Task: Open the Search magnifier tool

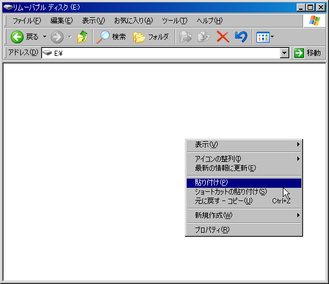Action: coord(111,37)
